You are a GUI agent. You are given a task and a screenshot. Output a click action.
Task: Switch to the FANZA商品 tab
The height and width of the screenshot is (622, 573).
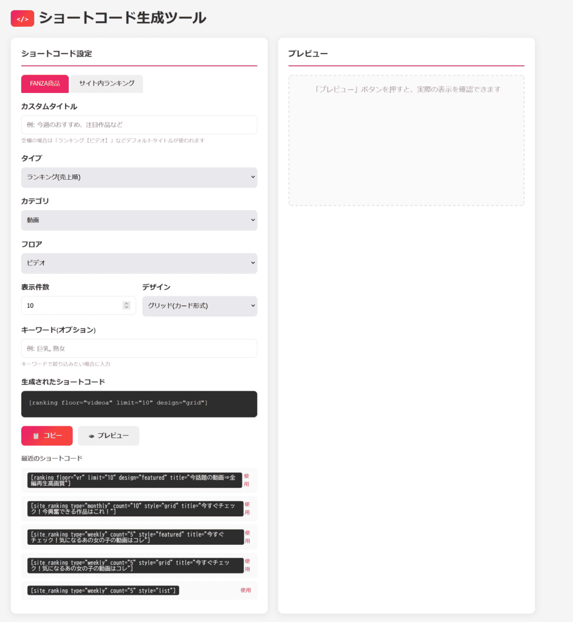(x=44, y=84)
